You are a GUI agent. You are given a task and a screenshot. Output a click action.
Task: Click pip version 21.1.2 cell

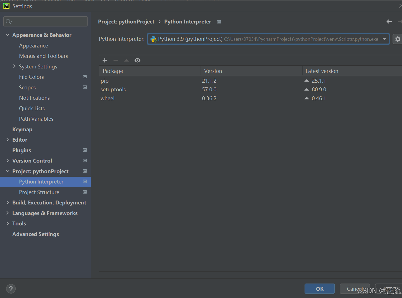(x=209, y=81)
